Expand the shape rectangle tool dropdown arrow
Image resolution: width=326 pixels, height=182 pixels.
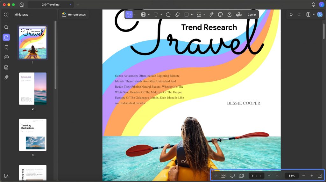pos(192,15)
